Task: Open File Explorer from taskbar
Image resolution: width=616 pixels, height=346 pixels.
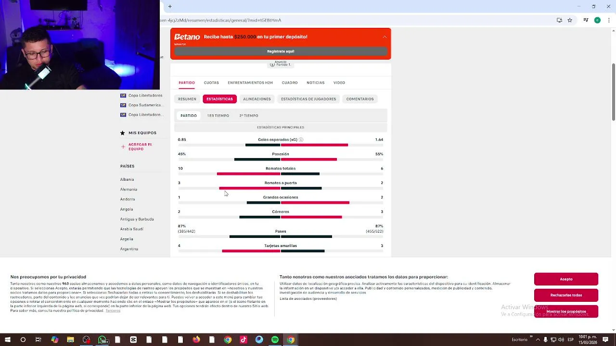Action: coord(70,340)
